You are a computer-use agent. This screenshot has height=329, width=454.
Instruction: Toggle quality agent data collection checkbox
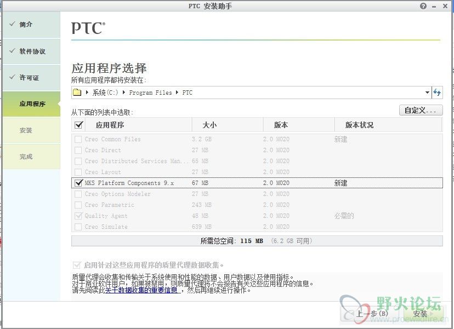(77, 265)
